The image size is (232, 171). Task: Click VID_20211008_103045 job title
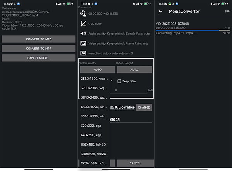click(172, 23)
